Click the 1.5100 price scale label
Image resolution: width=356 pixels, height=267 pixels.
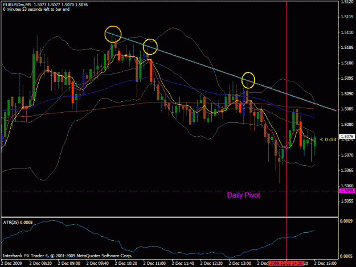coord(347,63)
